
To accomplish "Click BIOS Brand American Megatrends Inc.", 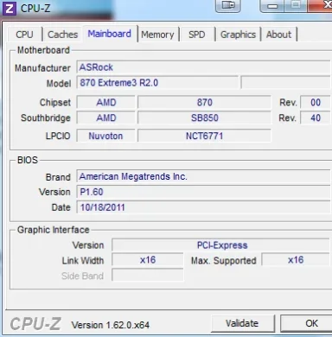I will 203,176.
